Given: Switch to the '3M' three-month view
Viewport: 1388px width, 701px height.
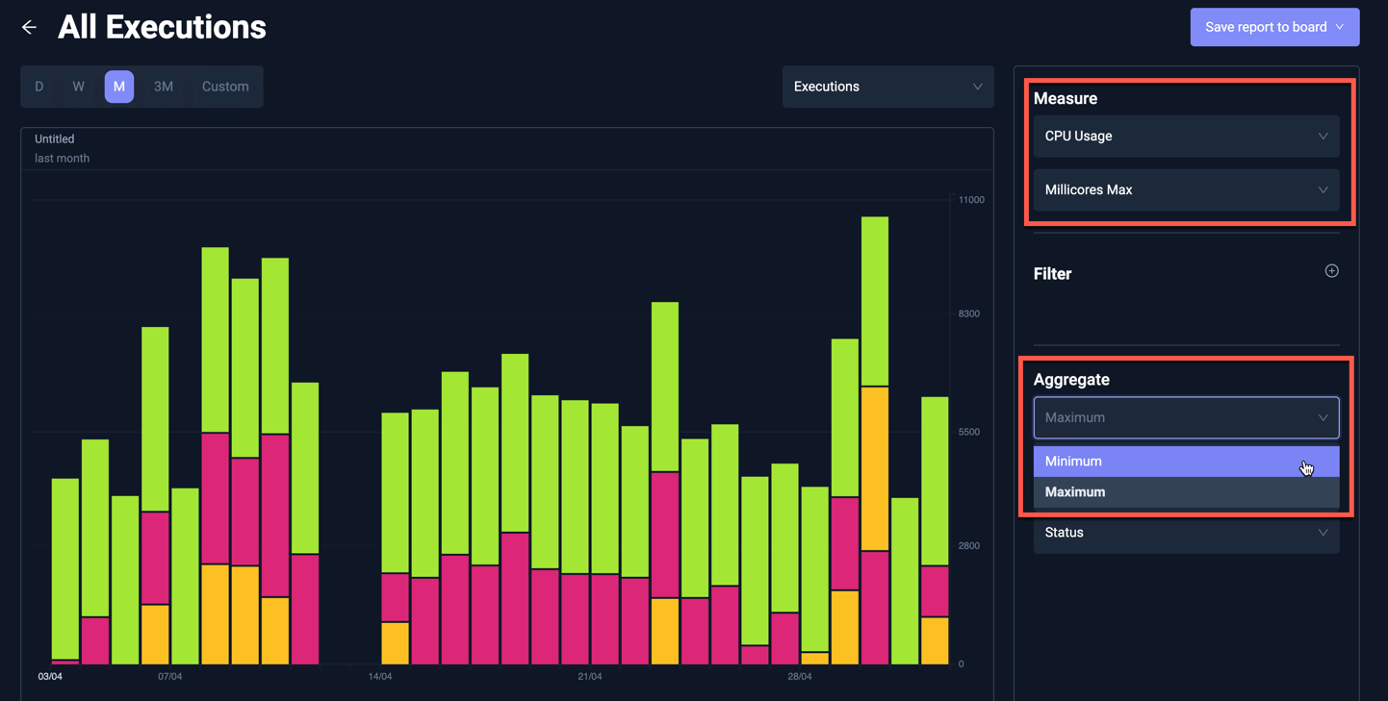Looking at the screenshot, I should pyautogui.click(x=163, y=86).
